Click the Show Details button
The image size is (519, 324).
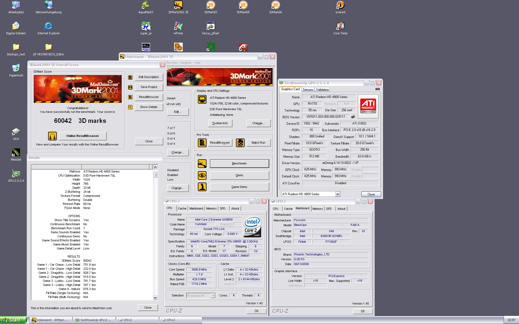tap(149, 107)
